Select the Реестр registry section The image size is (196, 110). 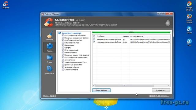[x=50, y=47]
